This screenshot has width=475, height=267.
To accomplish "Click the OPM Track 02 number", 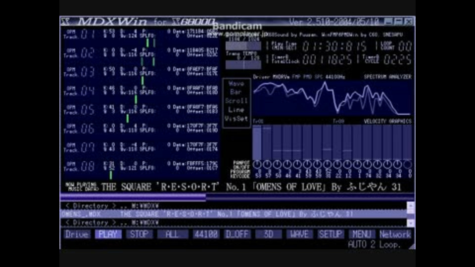I will point(88,53).
